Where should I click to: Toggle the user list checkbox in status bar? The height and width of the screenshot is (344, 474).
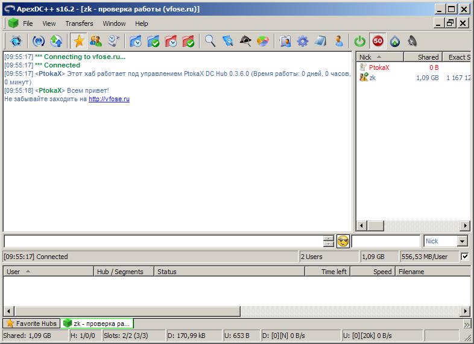click(x=465, y=257)
